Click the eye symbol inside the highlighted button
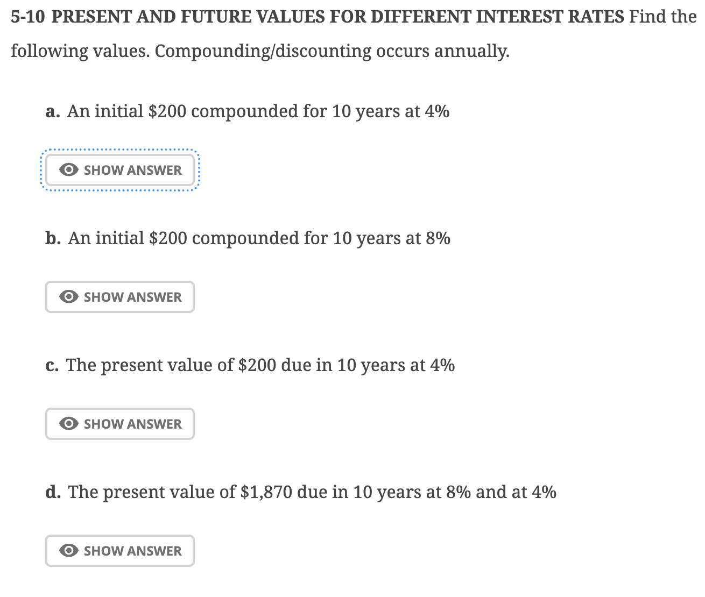The height and width of the screenshot is (597, 705). click(68, 170)
